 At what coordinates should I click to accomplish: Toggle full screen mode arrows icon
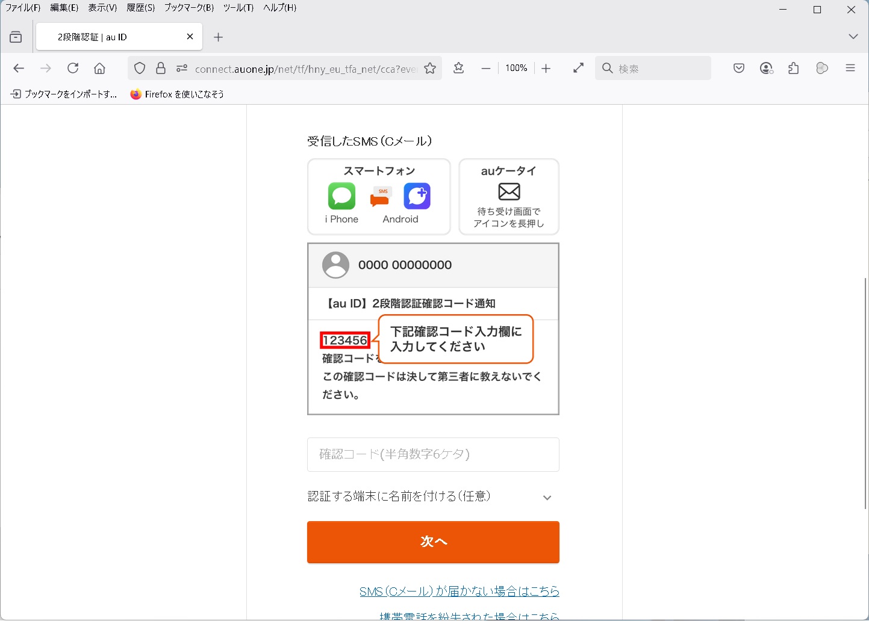pos(579,69)
